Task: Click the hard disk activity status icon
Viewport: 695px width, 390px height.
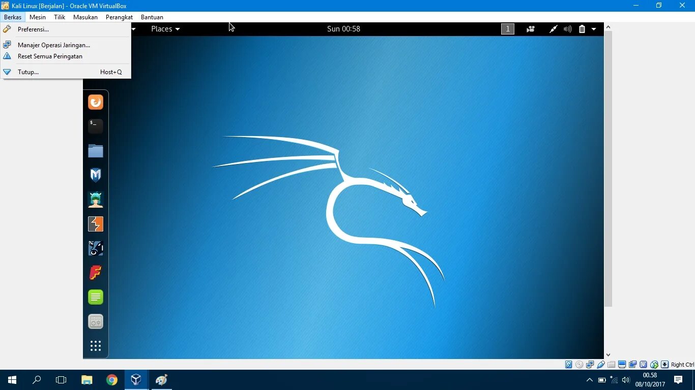Action: click(x=569, y=365)
